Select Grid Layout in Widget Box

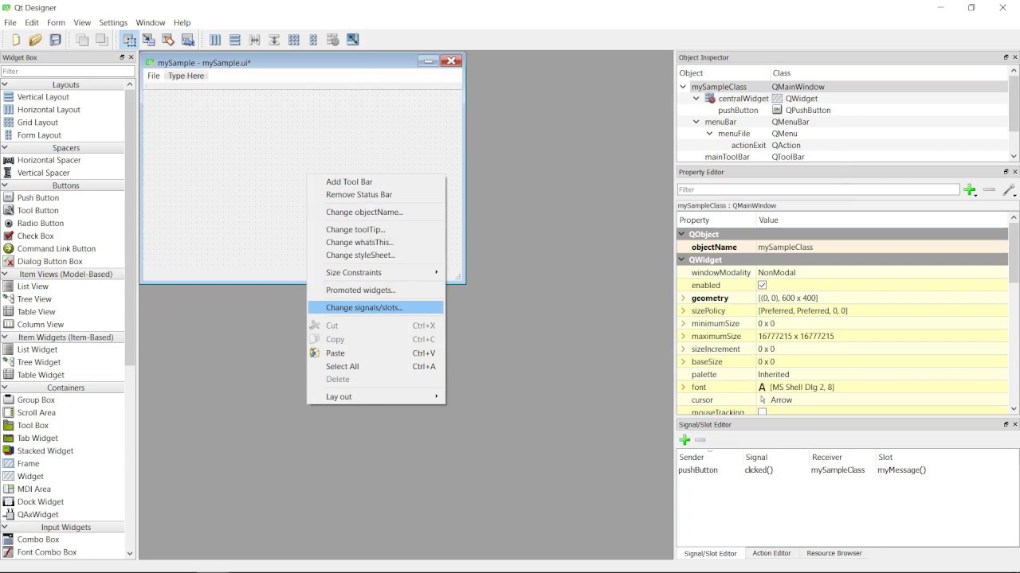coord(32,123)
